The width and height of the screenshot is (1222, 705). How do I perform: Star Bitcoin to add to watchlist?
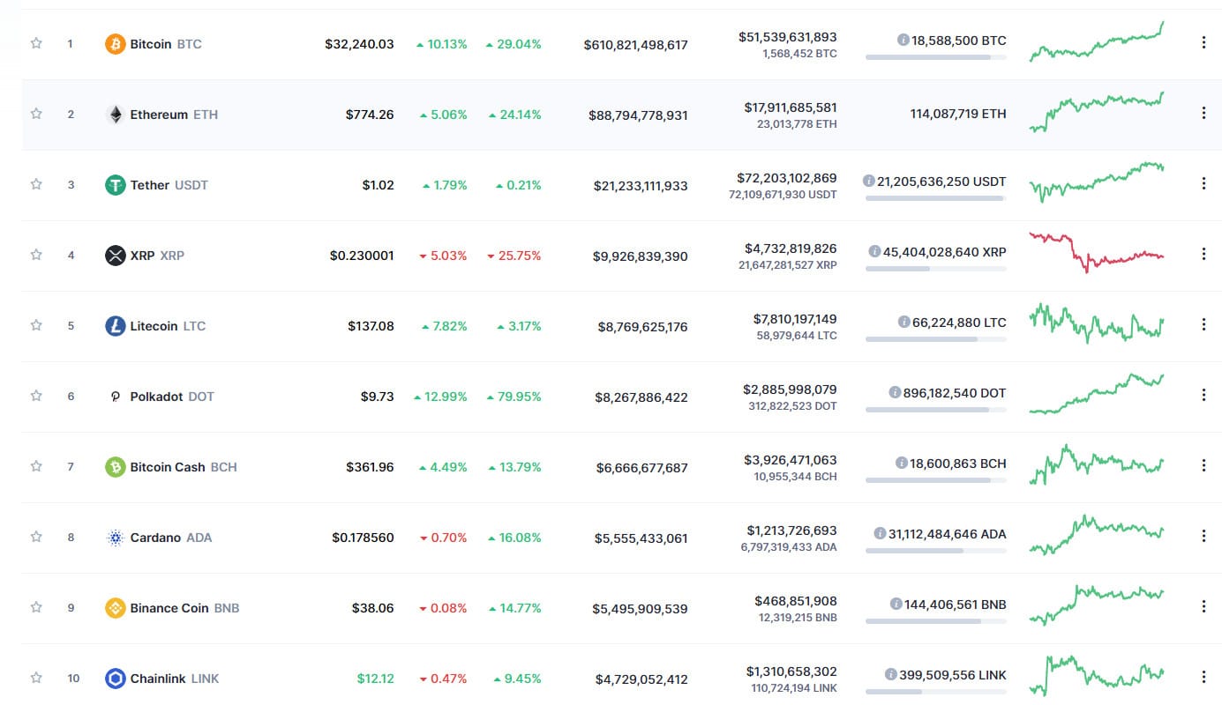click(x=36, y=43)
